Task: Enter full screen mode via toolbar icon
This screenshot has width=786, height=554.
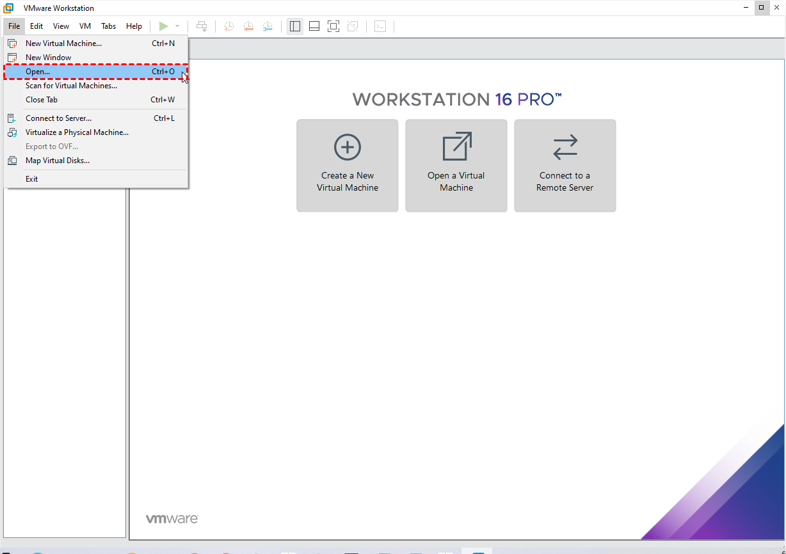Action: tap(333, 26)
